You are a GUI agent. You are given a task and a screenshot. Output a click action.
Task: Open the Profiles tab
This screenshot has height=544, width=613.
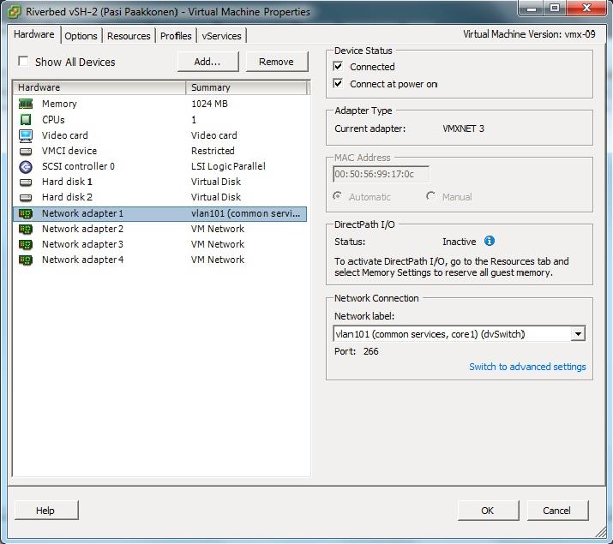coord(176,36)
